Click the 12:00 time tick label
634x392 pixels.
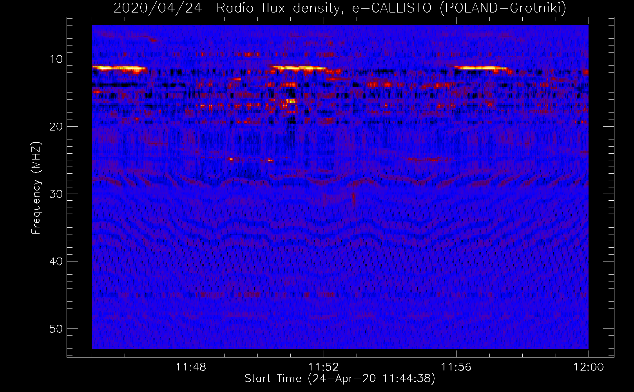[589, 367]
